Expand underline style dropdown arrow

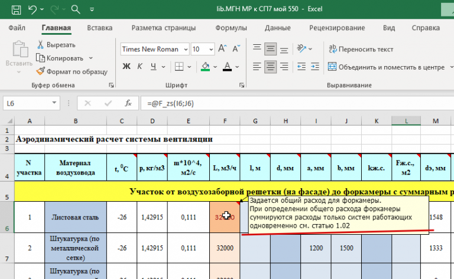pos(163,67)
